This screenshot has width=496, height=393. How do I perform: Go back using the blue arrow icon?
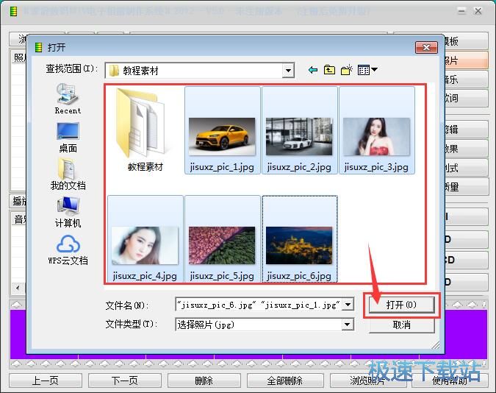(x=313, y=70)
